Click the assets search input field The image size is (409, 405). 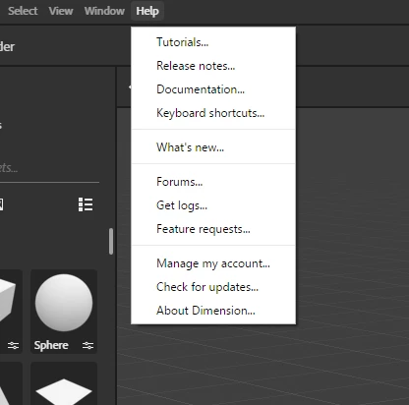[49, 168]
